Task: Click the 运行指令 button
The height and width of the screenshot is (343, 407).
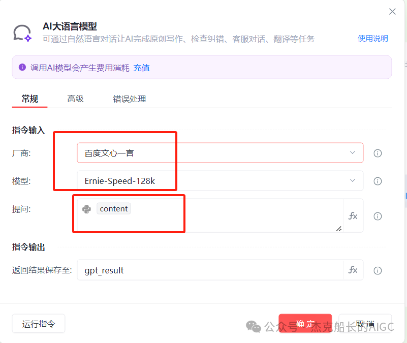Action: pos(39,324)
